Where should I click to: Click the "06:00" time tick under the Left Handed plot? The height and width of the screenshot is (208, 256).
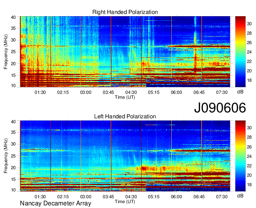point(176,197)
